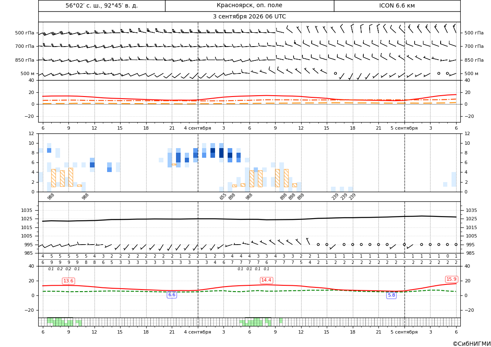Select the 4 сентября label on bottom axis

tap(197, 332)
